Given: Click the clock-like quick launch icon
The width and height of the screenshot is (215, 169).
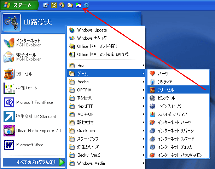Looking at the screenshot, I should (x=54, y=5).
